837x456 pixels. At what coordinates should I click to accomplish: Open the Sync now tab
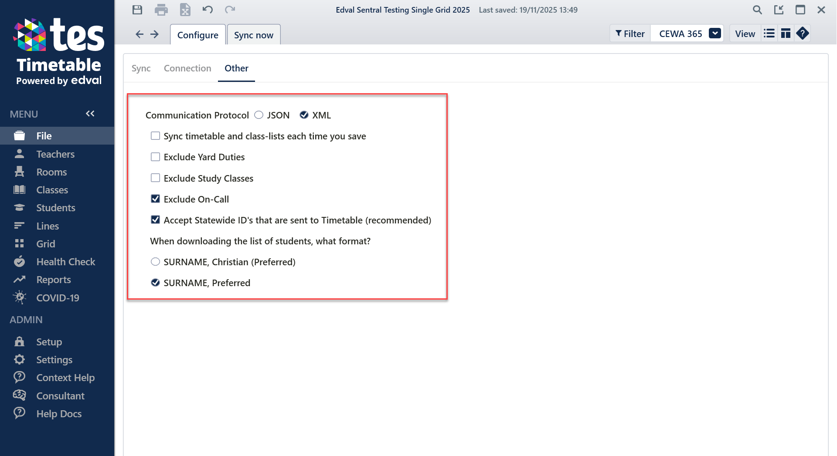[x=254, y=35]
